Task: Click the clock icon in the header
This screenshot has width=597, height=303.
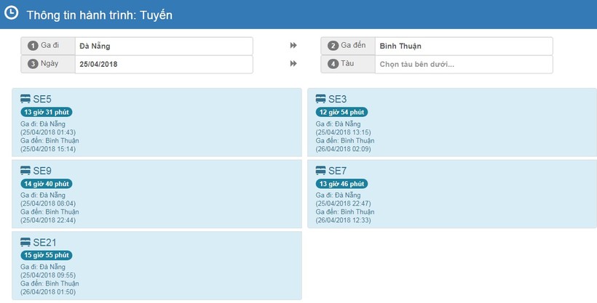Action: tap(11, 13)
